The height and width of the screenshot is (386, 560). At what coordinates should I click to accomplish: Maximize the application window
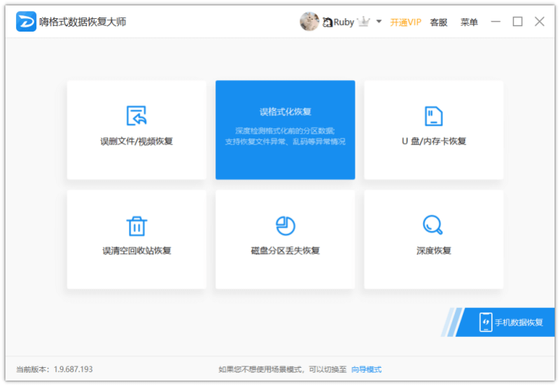pyautogui.click(x=518, y=22)
